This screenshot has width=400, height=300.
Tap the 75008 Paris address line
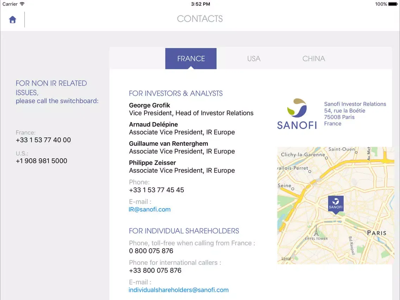pyautogui.click(x=339, y=117)
